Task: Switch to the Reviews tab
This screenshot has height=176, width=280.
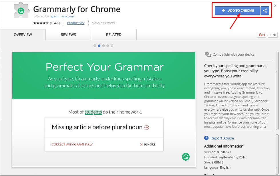Action: pos(68,35)
